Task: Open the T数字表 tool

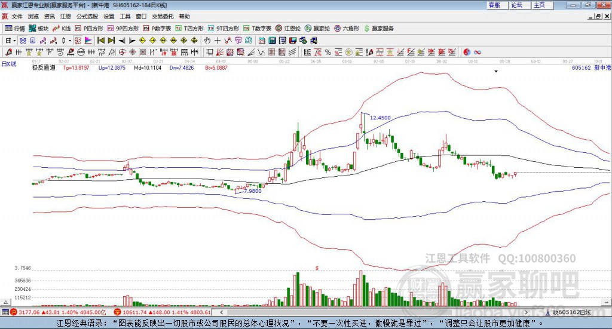Action: click(257, 29)
